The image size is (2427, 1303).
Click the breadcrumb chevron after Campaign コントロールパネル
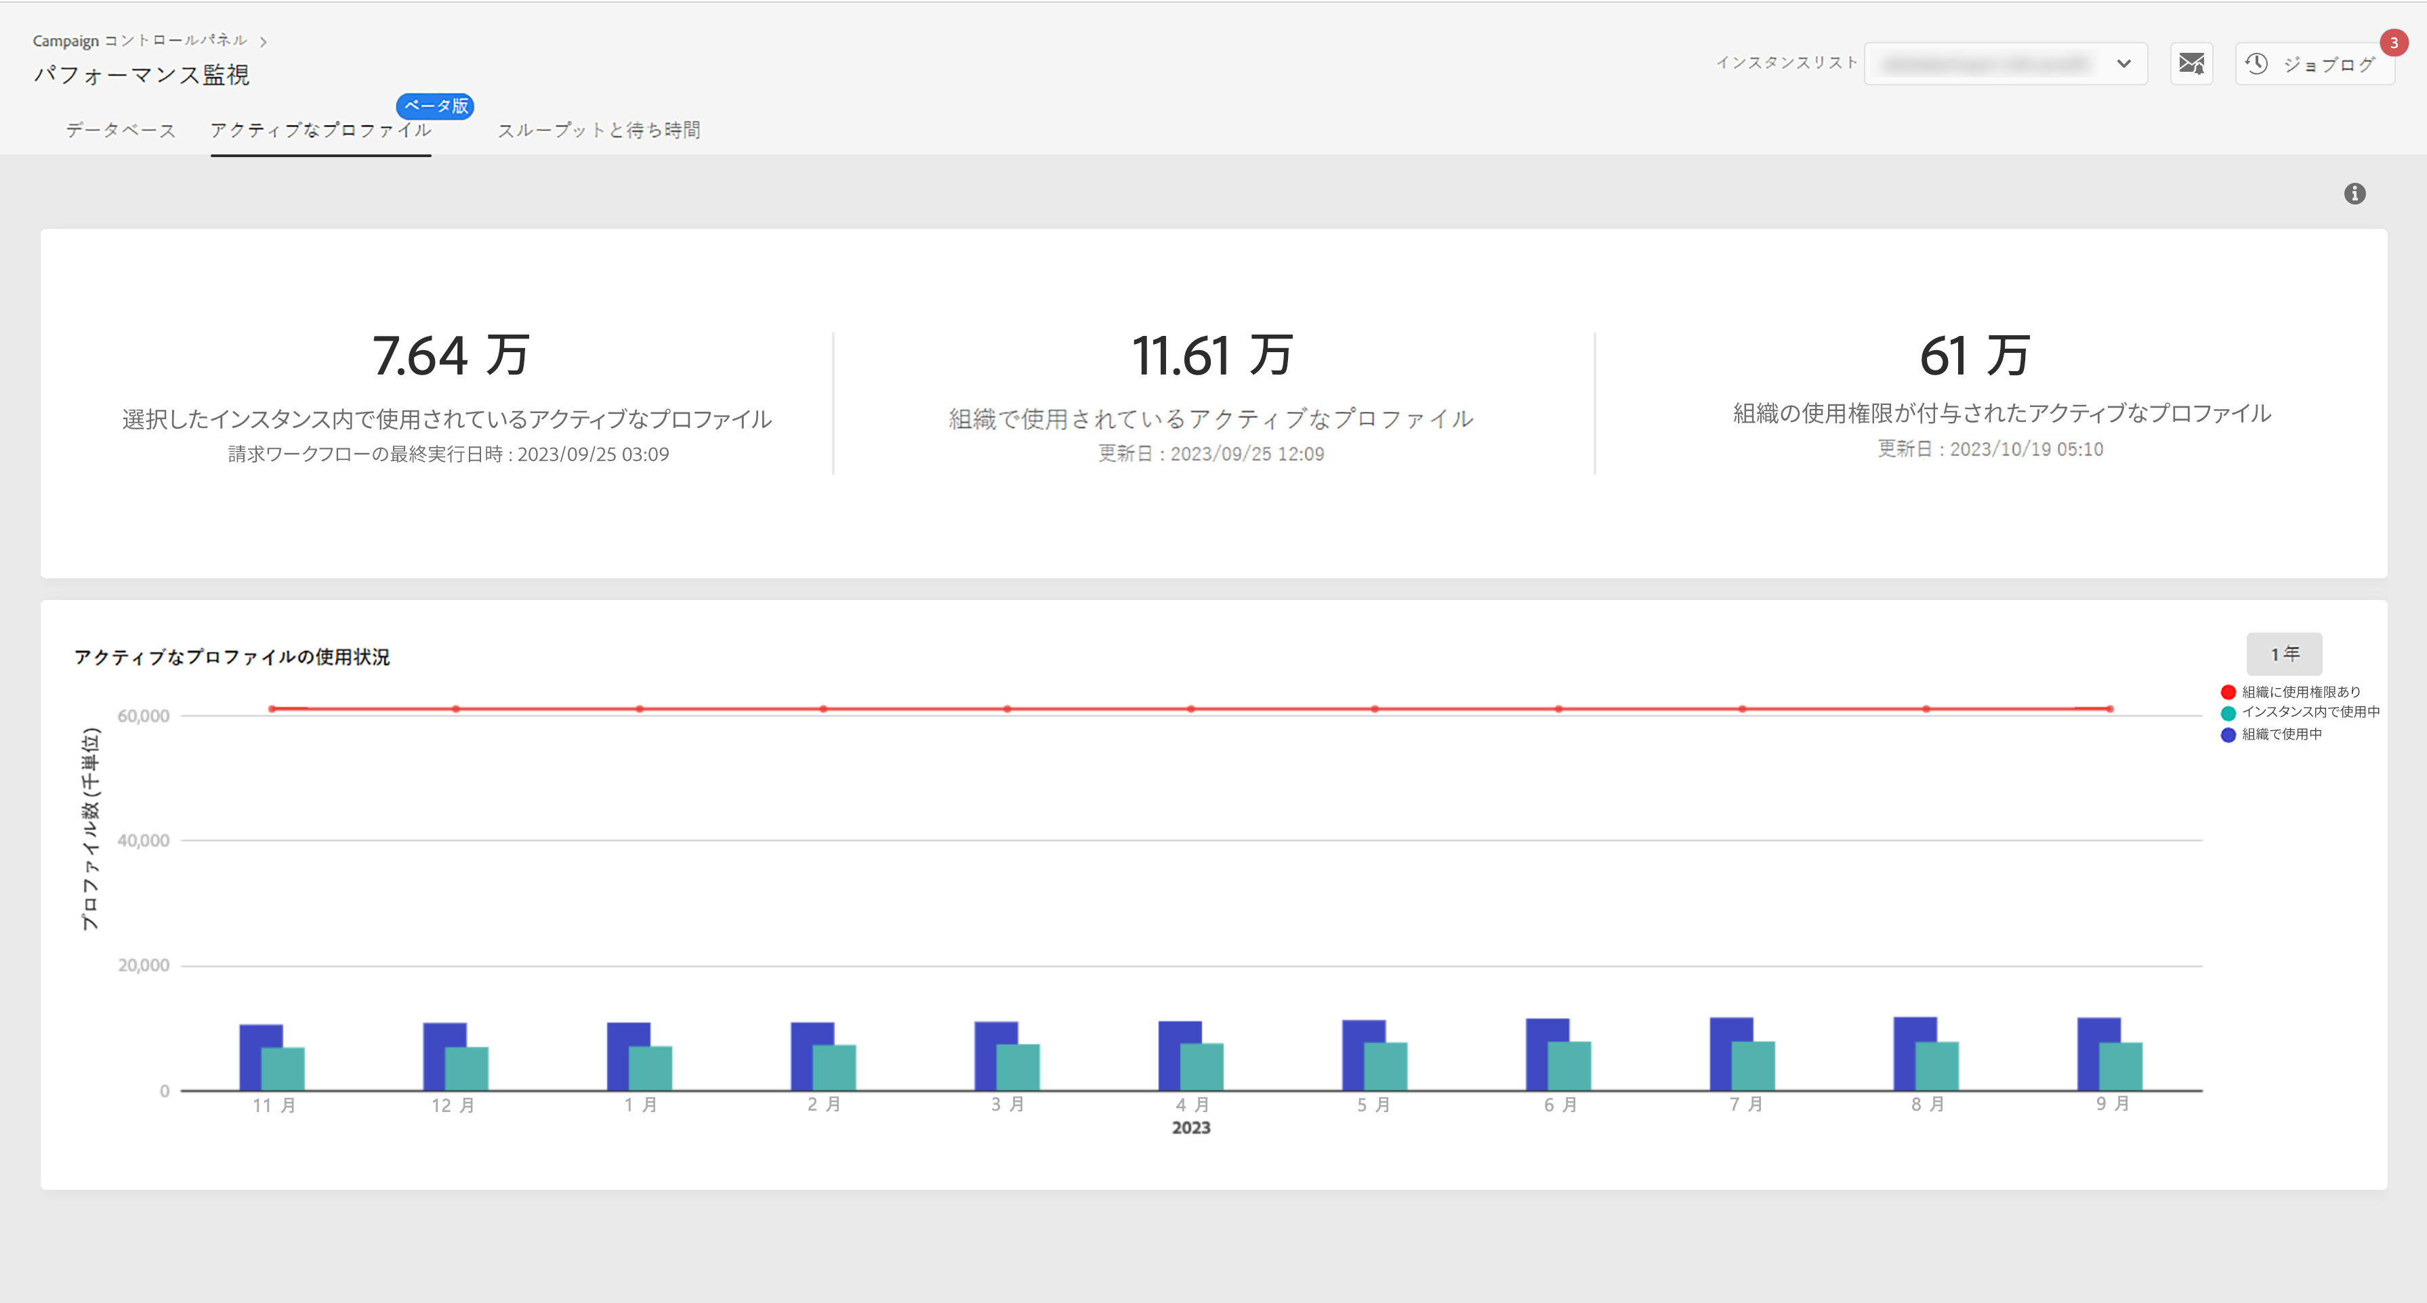pyautogui.click(x=264, y=41)
